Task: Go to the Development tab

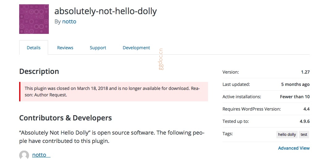Action: (136, 48)
